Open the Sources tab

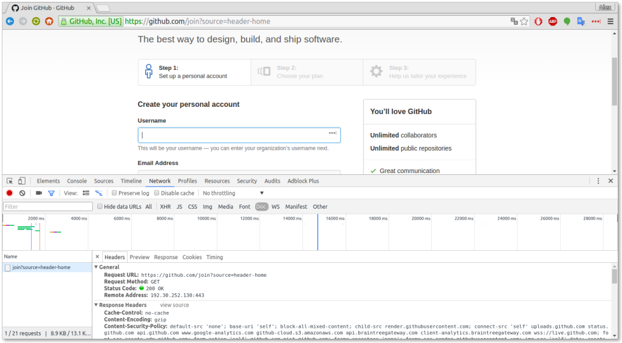coord(103,181)
